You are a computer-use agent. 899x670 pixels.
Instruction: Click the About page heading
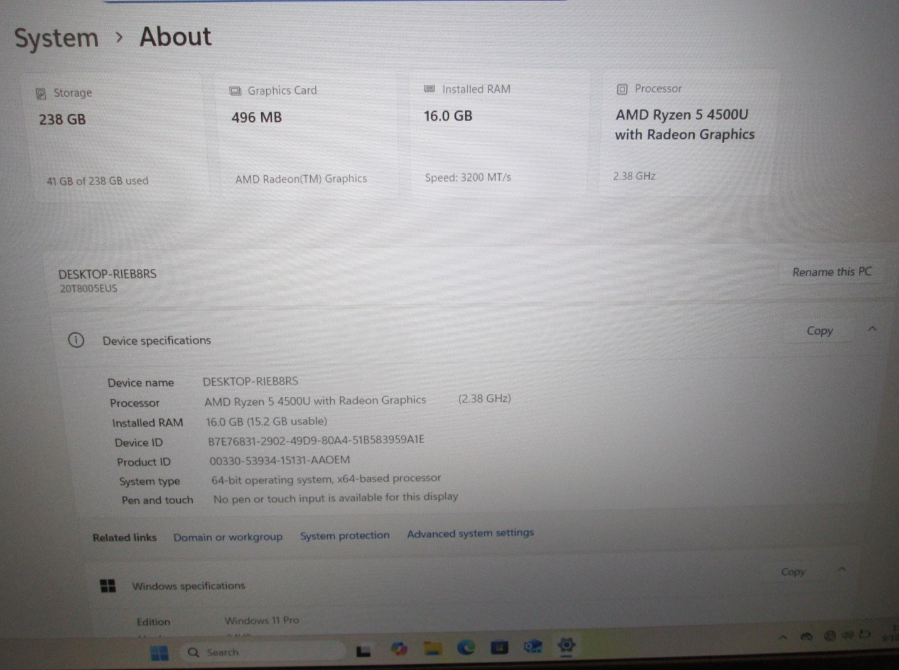[175, 36]
